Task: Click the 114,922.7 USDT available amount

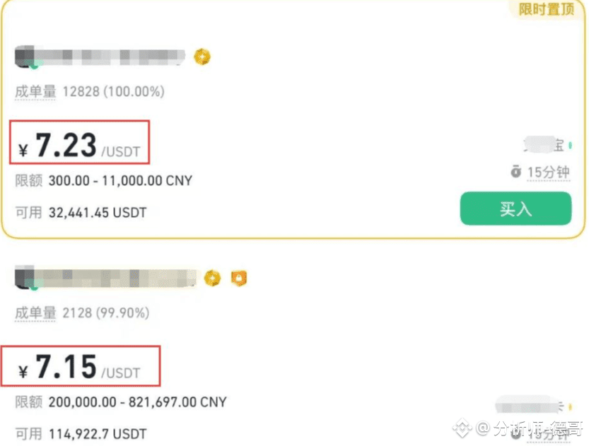Action: tap(98, 434)
